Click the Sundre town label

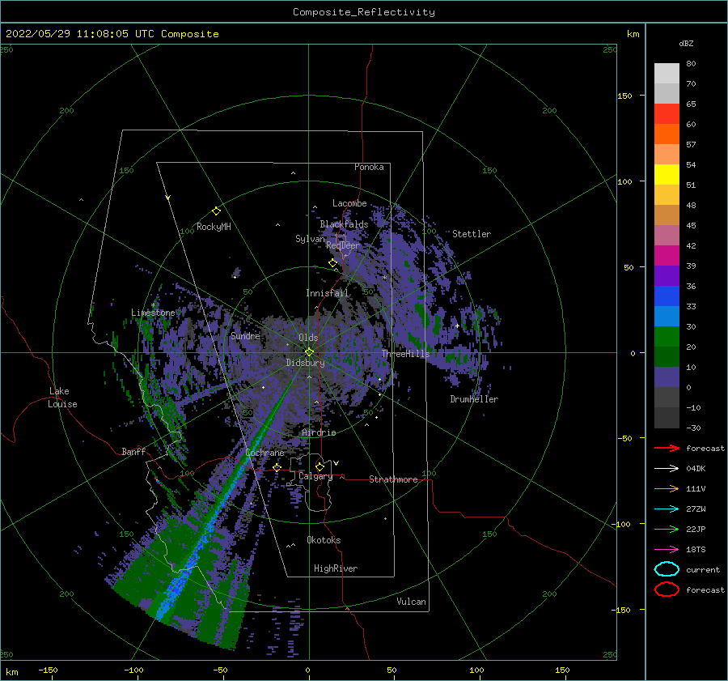245,335
